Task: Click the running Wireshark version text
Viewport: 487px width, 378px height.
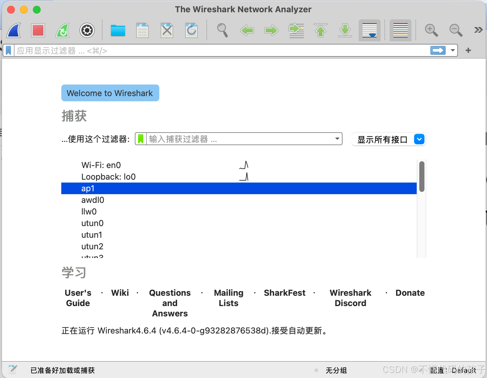Action: click(195, 331)
